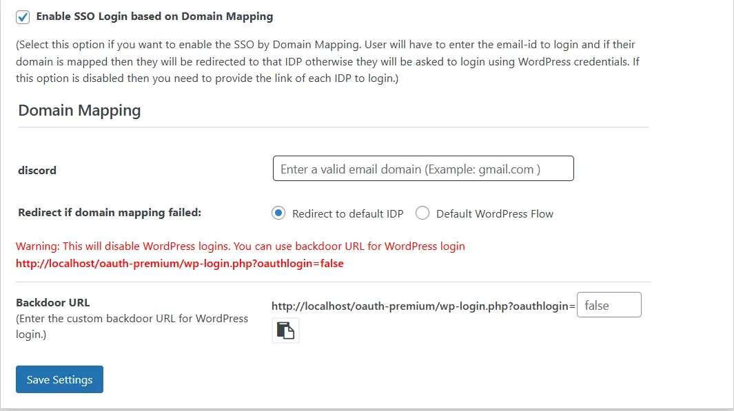
Task: Toggle the Domain Mapping SSO checkbox off
Action: 21,17
